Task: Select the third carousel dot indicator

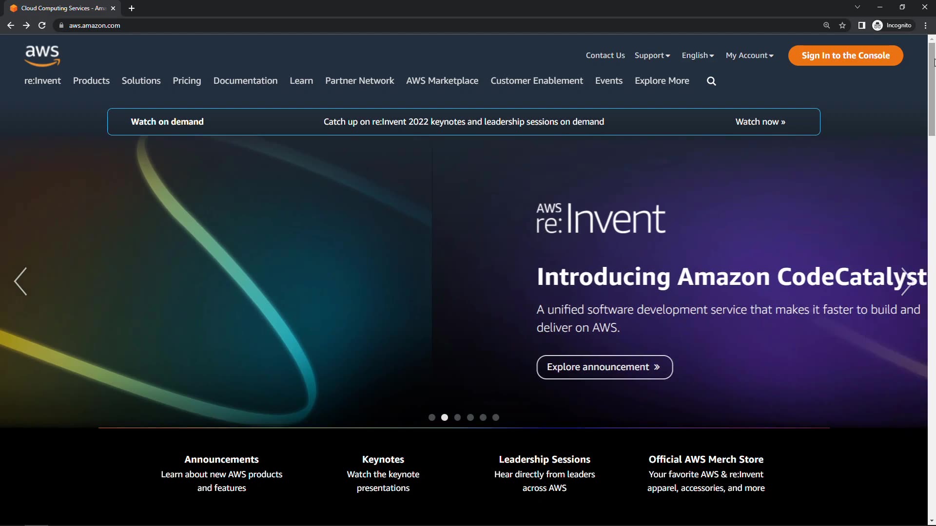Action: (457, 417)
